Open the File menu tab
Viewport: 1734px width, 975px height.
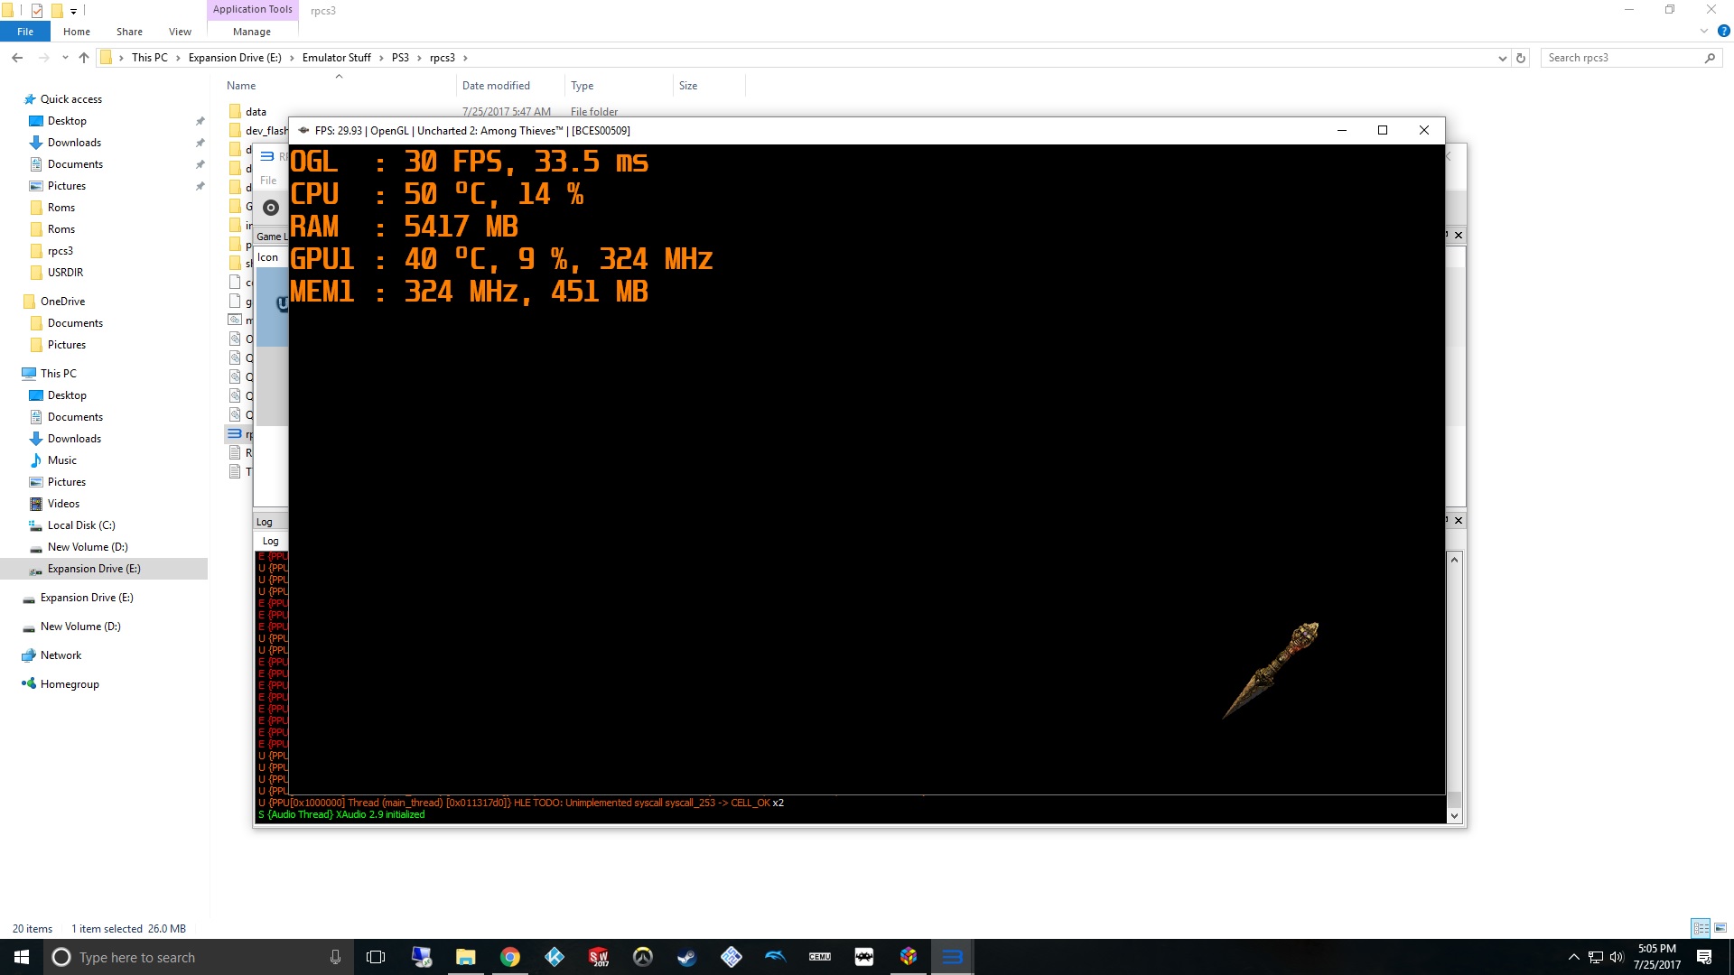(x=25, y=32)
